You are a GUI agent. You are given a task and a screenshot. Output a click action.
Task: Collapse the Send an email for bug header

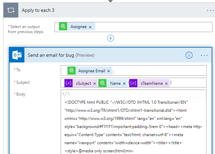[102, 55]
